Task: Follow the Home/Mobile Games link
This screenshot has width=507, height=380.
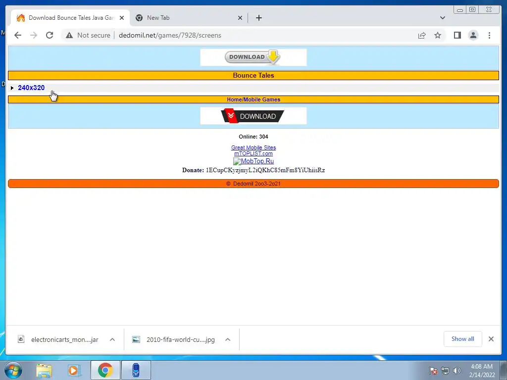Action: click(253, 99)
